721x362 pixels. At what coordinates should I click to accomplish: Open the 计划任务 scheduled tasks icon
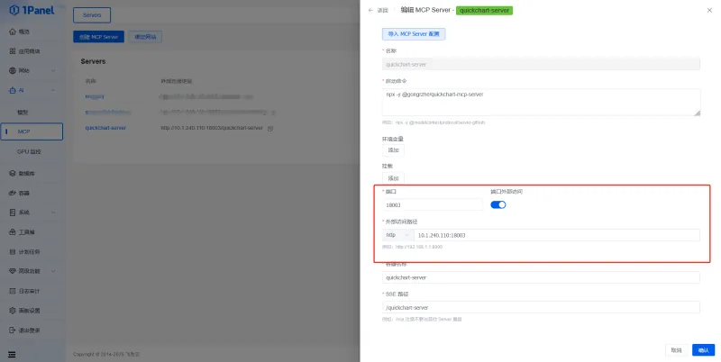tap(13, 252)
